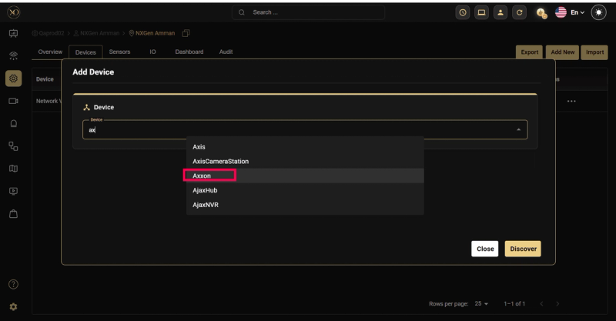This screenshot has width=616, height=321.
Task: Go to the next page arrow
Action: coord(557,304)
